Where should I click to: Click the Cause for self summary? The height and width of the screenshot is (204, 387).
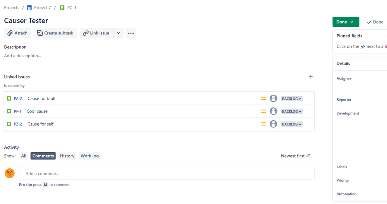40,124
